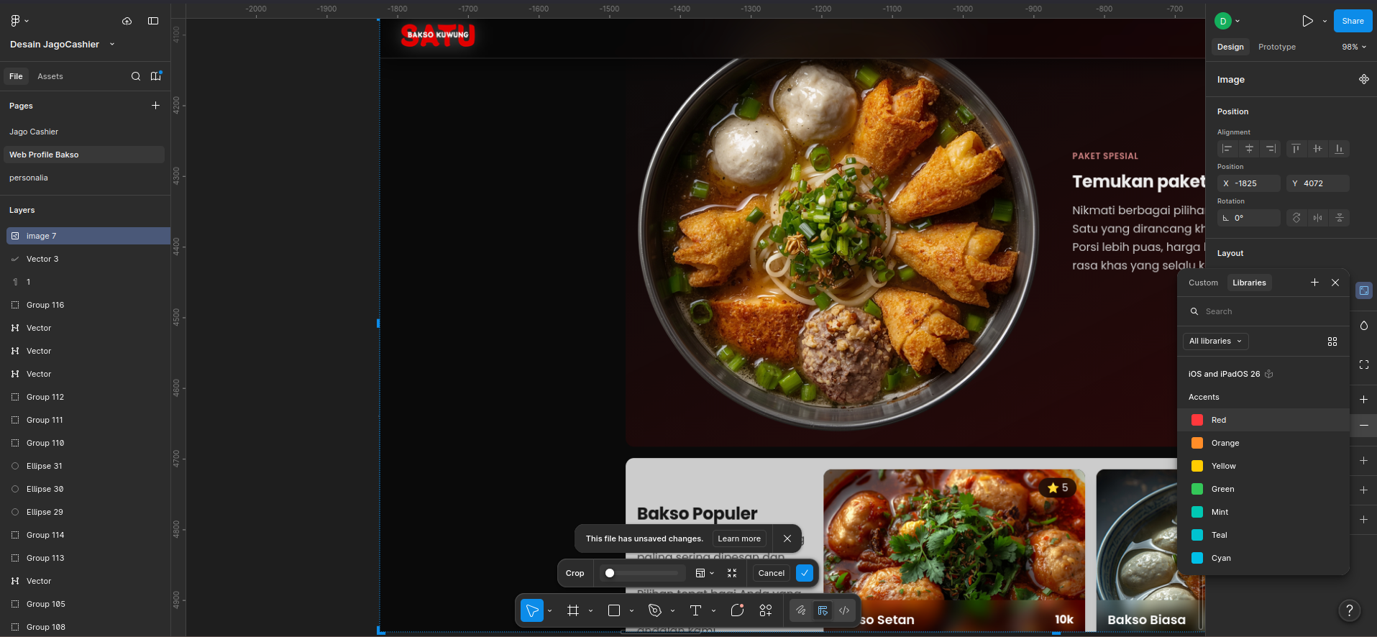Screen dimensions: 1377x637
Task: Click the component icon beside the Image title
Action: [1364, 80]
